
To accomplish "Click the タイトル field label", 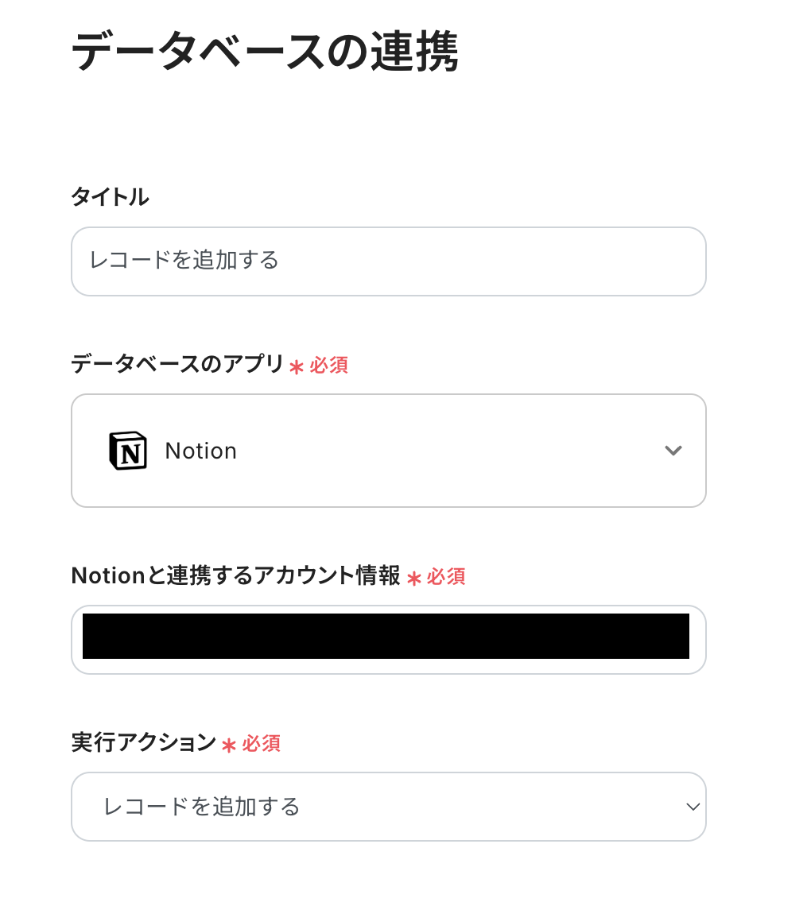I will tap(110, 196).
